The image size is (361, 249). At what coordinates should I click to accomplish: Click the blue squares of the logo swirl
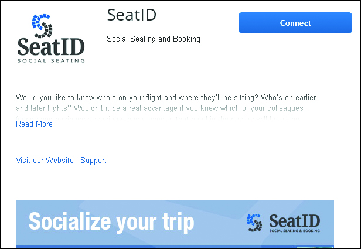click(x=40, y=21)
